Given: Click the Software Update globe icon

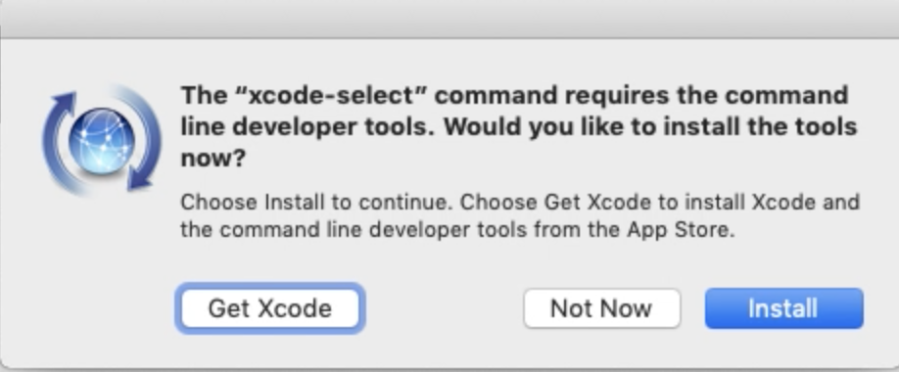Looking at the screenshot, I should (102, 140).
